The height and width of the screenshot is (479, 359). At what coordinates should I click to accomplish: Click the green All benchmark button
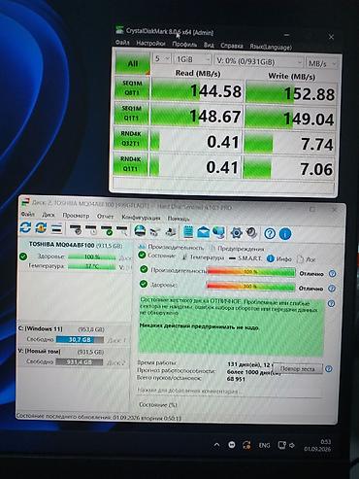pos(133,63)
